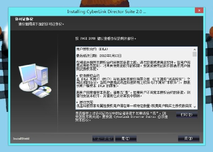Click the 最后修改日期: 2012年6月13日 line

[99, 56]
